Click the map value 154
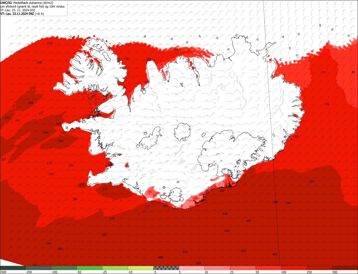 click(x=147, y=82)
